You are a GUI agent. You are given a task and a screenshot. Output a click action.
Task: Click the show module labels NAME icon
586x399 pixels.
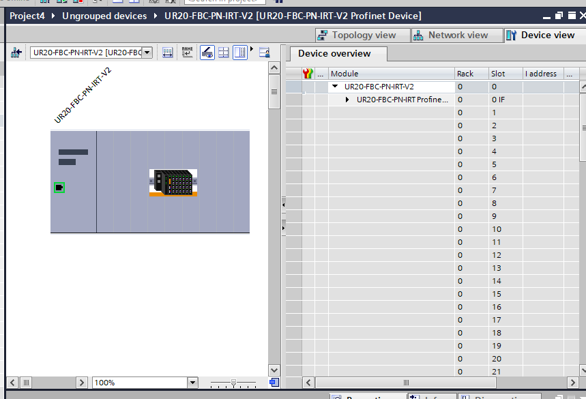click(187, 53)
